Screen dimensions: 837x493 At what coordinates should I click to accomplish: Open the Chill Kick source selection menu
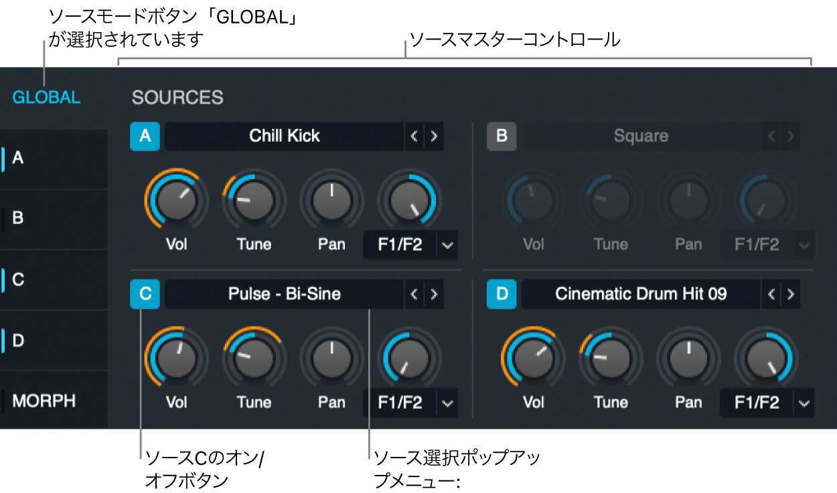(284, 136)
